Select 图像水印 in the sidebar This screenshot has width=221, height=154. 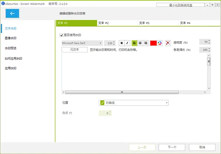[11, 38]
